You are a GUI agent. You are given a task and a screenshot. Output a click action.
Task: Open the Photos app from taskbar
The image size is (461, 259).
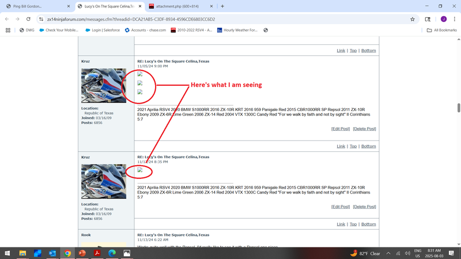127,253
